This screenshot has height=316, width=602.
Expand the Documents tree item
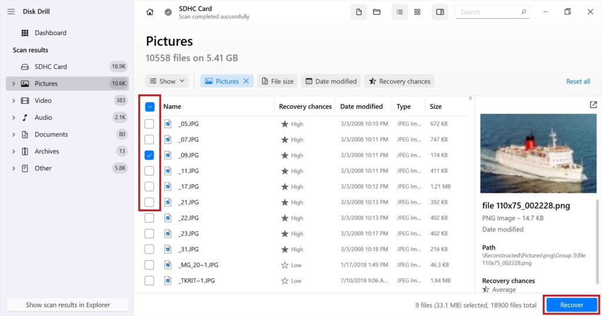[x=14, y=135]
